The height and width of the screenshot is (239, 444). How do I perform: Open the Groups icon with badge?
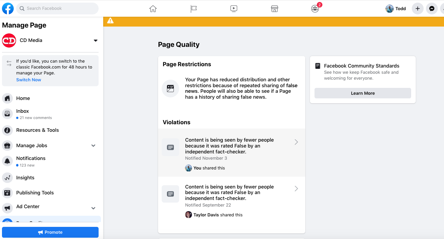click(315, 9)
